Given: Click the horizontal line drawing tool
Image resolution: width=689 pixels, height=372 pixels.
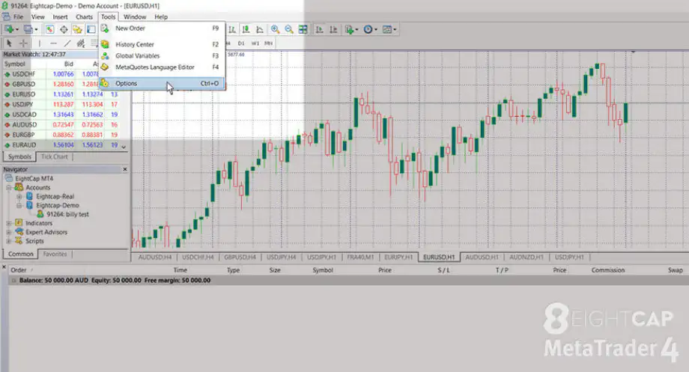Looking at the screenshot, I should coord(52,43).
